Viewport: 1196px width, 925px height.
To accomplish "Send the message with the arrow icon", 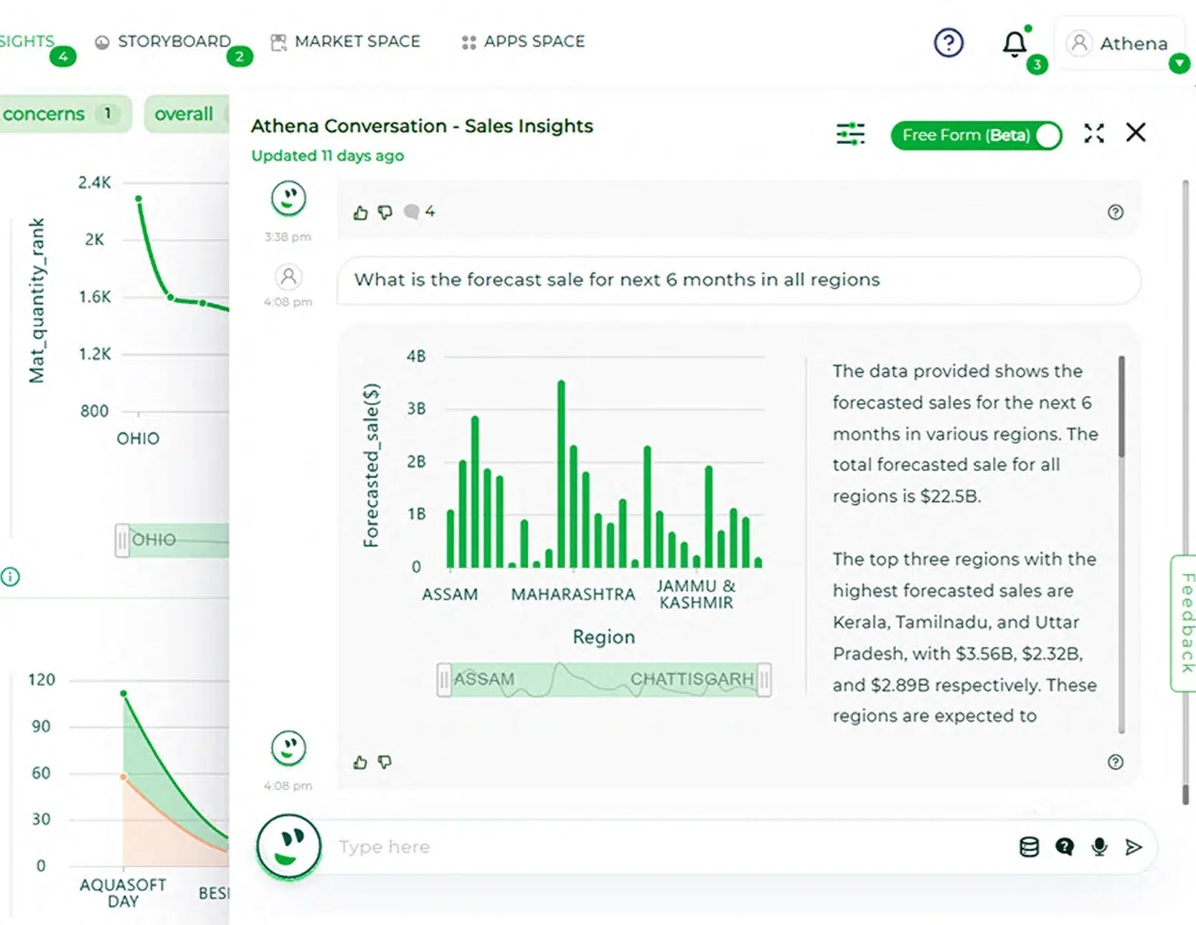I will tap(1134, 847).
